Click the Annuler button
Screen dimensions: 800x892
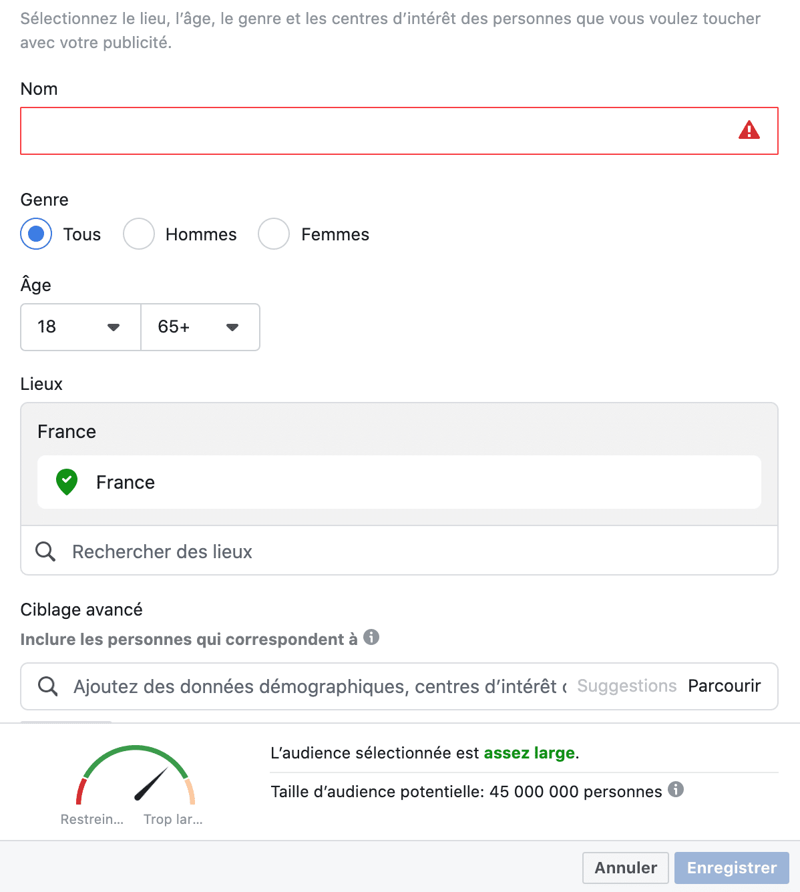(x=625, y=867)
